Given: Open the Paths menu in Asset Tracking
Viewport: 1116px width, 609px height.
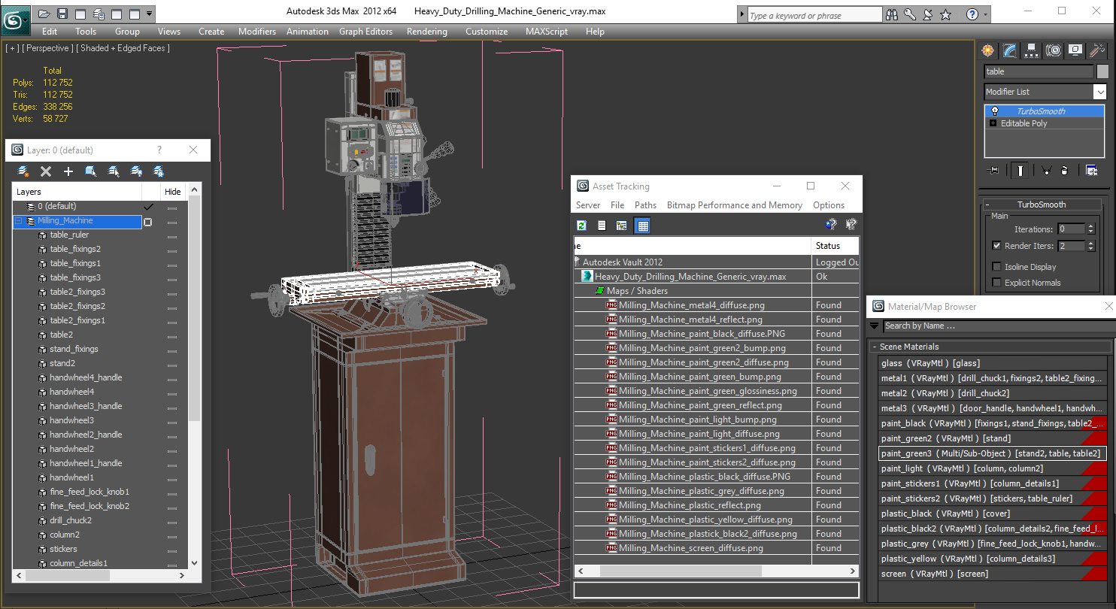Looking at the screenshot, I should [x=645, y=205].
